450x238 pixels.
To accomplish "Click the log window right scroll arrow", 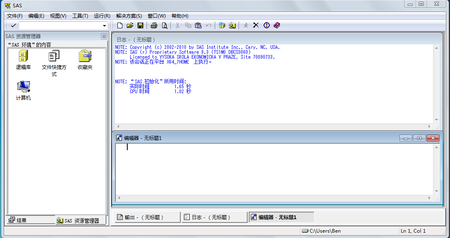I will click(x=429, y=126).
